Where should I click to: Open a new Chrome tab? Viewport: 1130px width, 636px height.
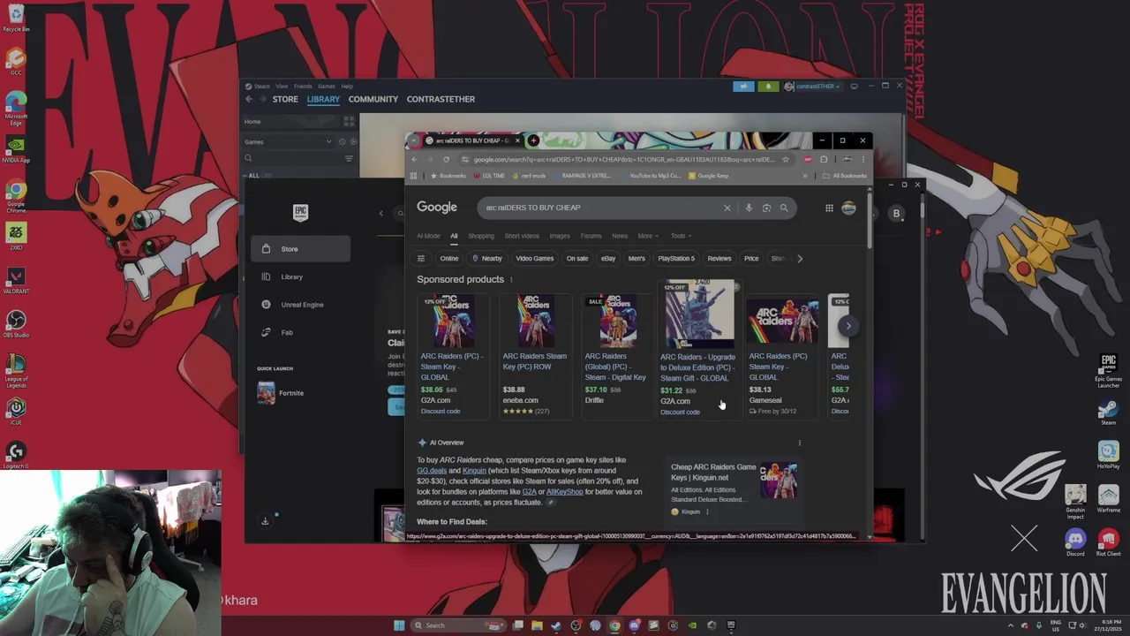532,140
